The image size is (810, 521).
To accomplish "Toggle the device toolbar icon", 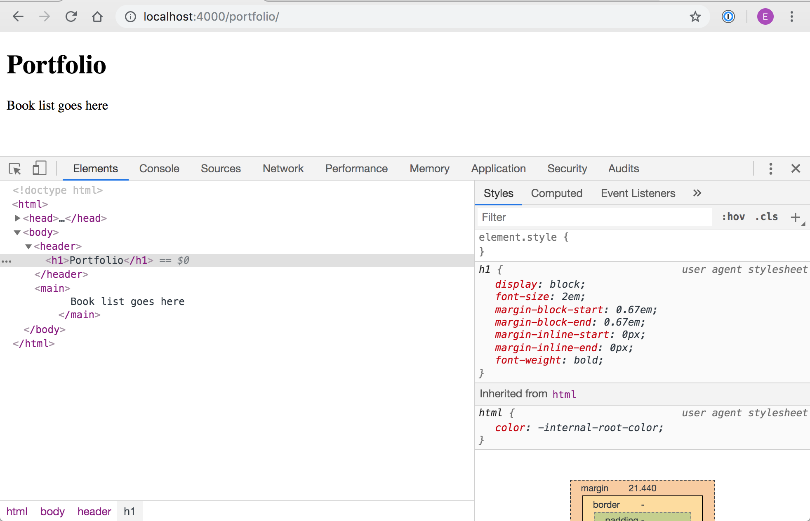I will coord(39,168).
